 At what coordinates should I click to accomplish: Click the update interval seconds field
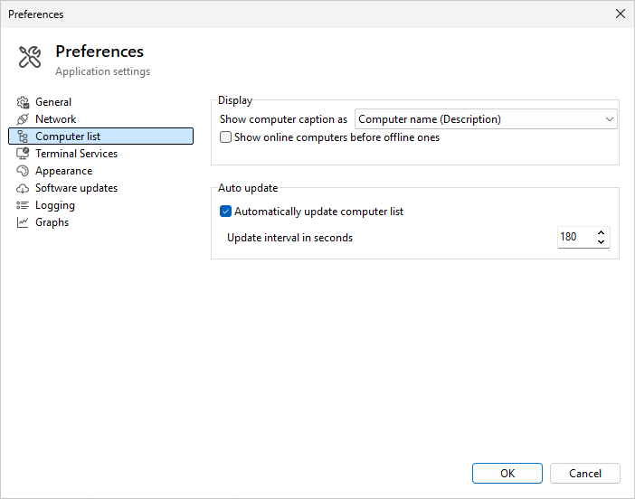coord(575,238)
